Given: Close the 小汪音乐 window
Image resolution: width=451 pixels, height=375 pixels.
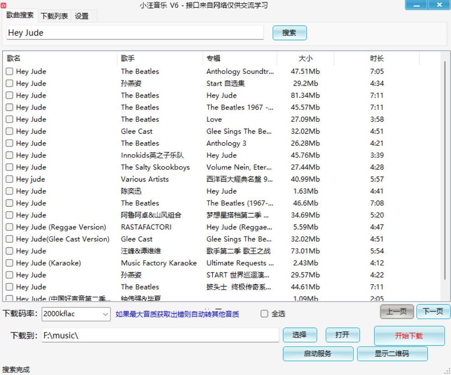Looking at the screenshot, I should tap(439, 5).
